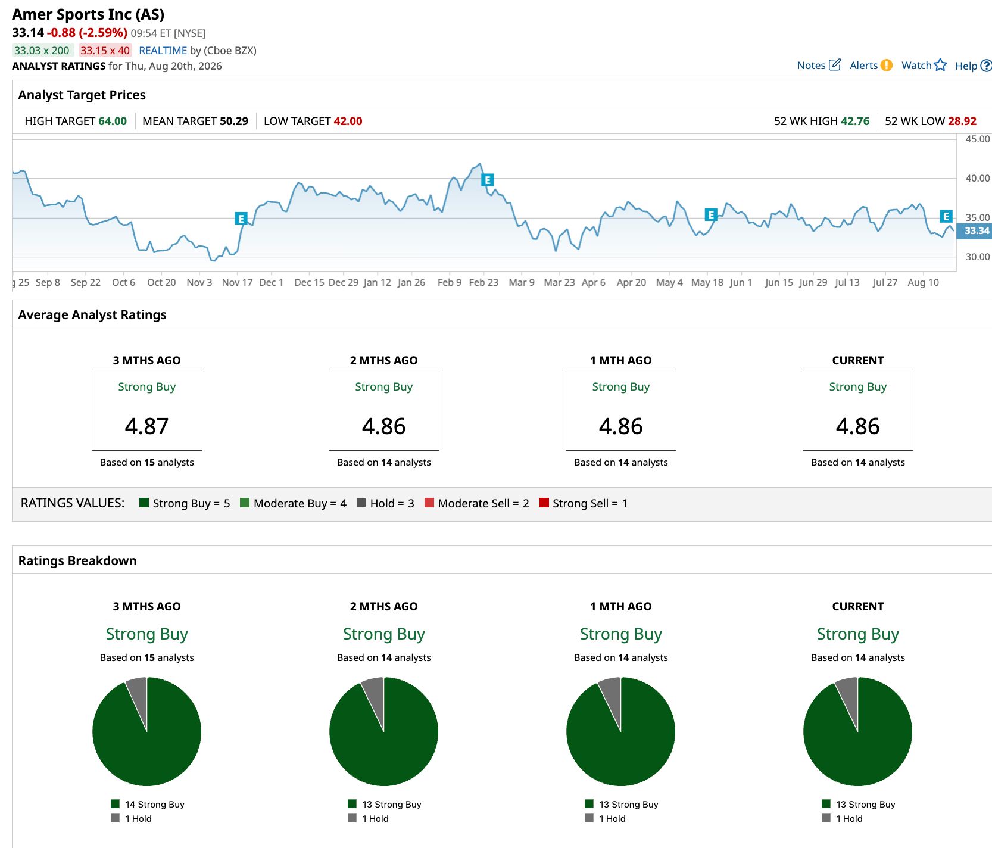Click the Moderate Sell = 2 swatch
The image size is (992, 848).
point(429,503)
